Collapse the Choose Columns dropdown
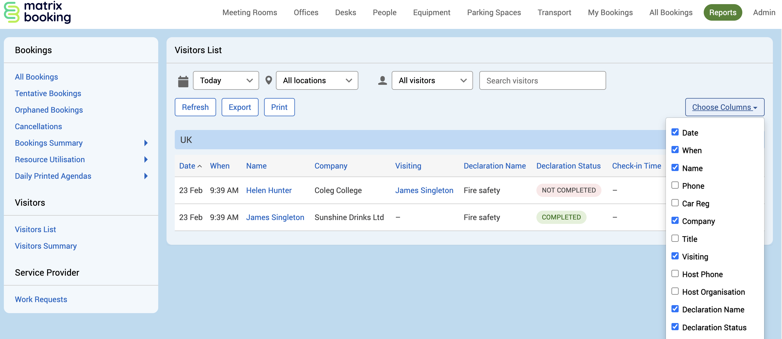782x339 pixels. (724, 107)
